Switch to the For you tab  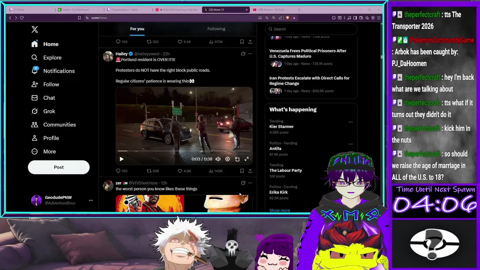(137, 29)
